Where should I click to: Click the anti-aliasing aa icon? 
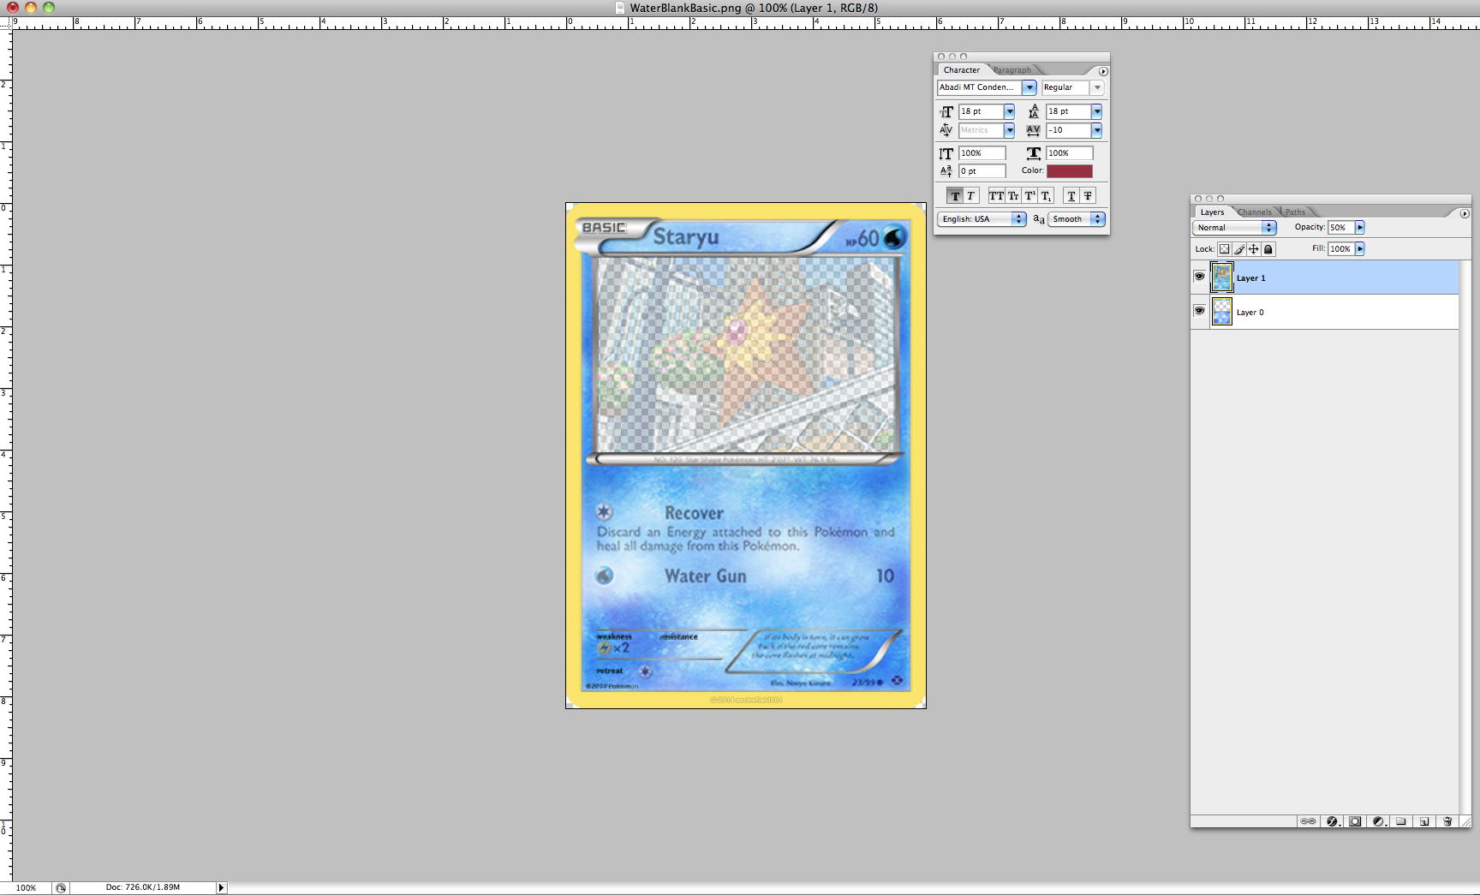[x=1038, y=219]
